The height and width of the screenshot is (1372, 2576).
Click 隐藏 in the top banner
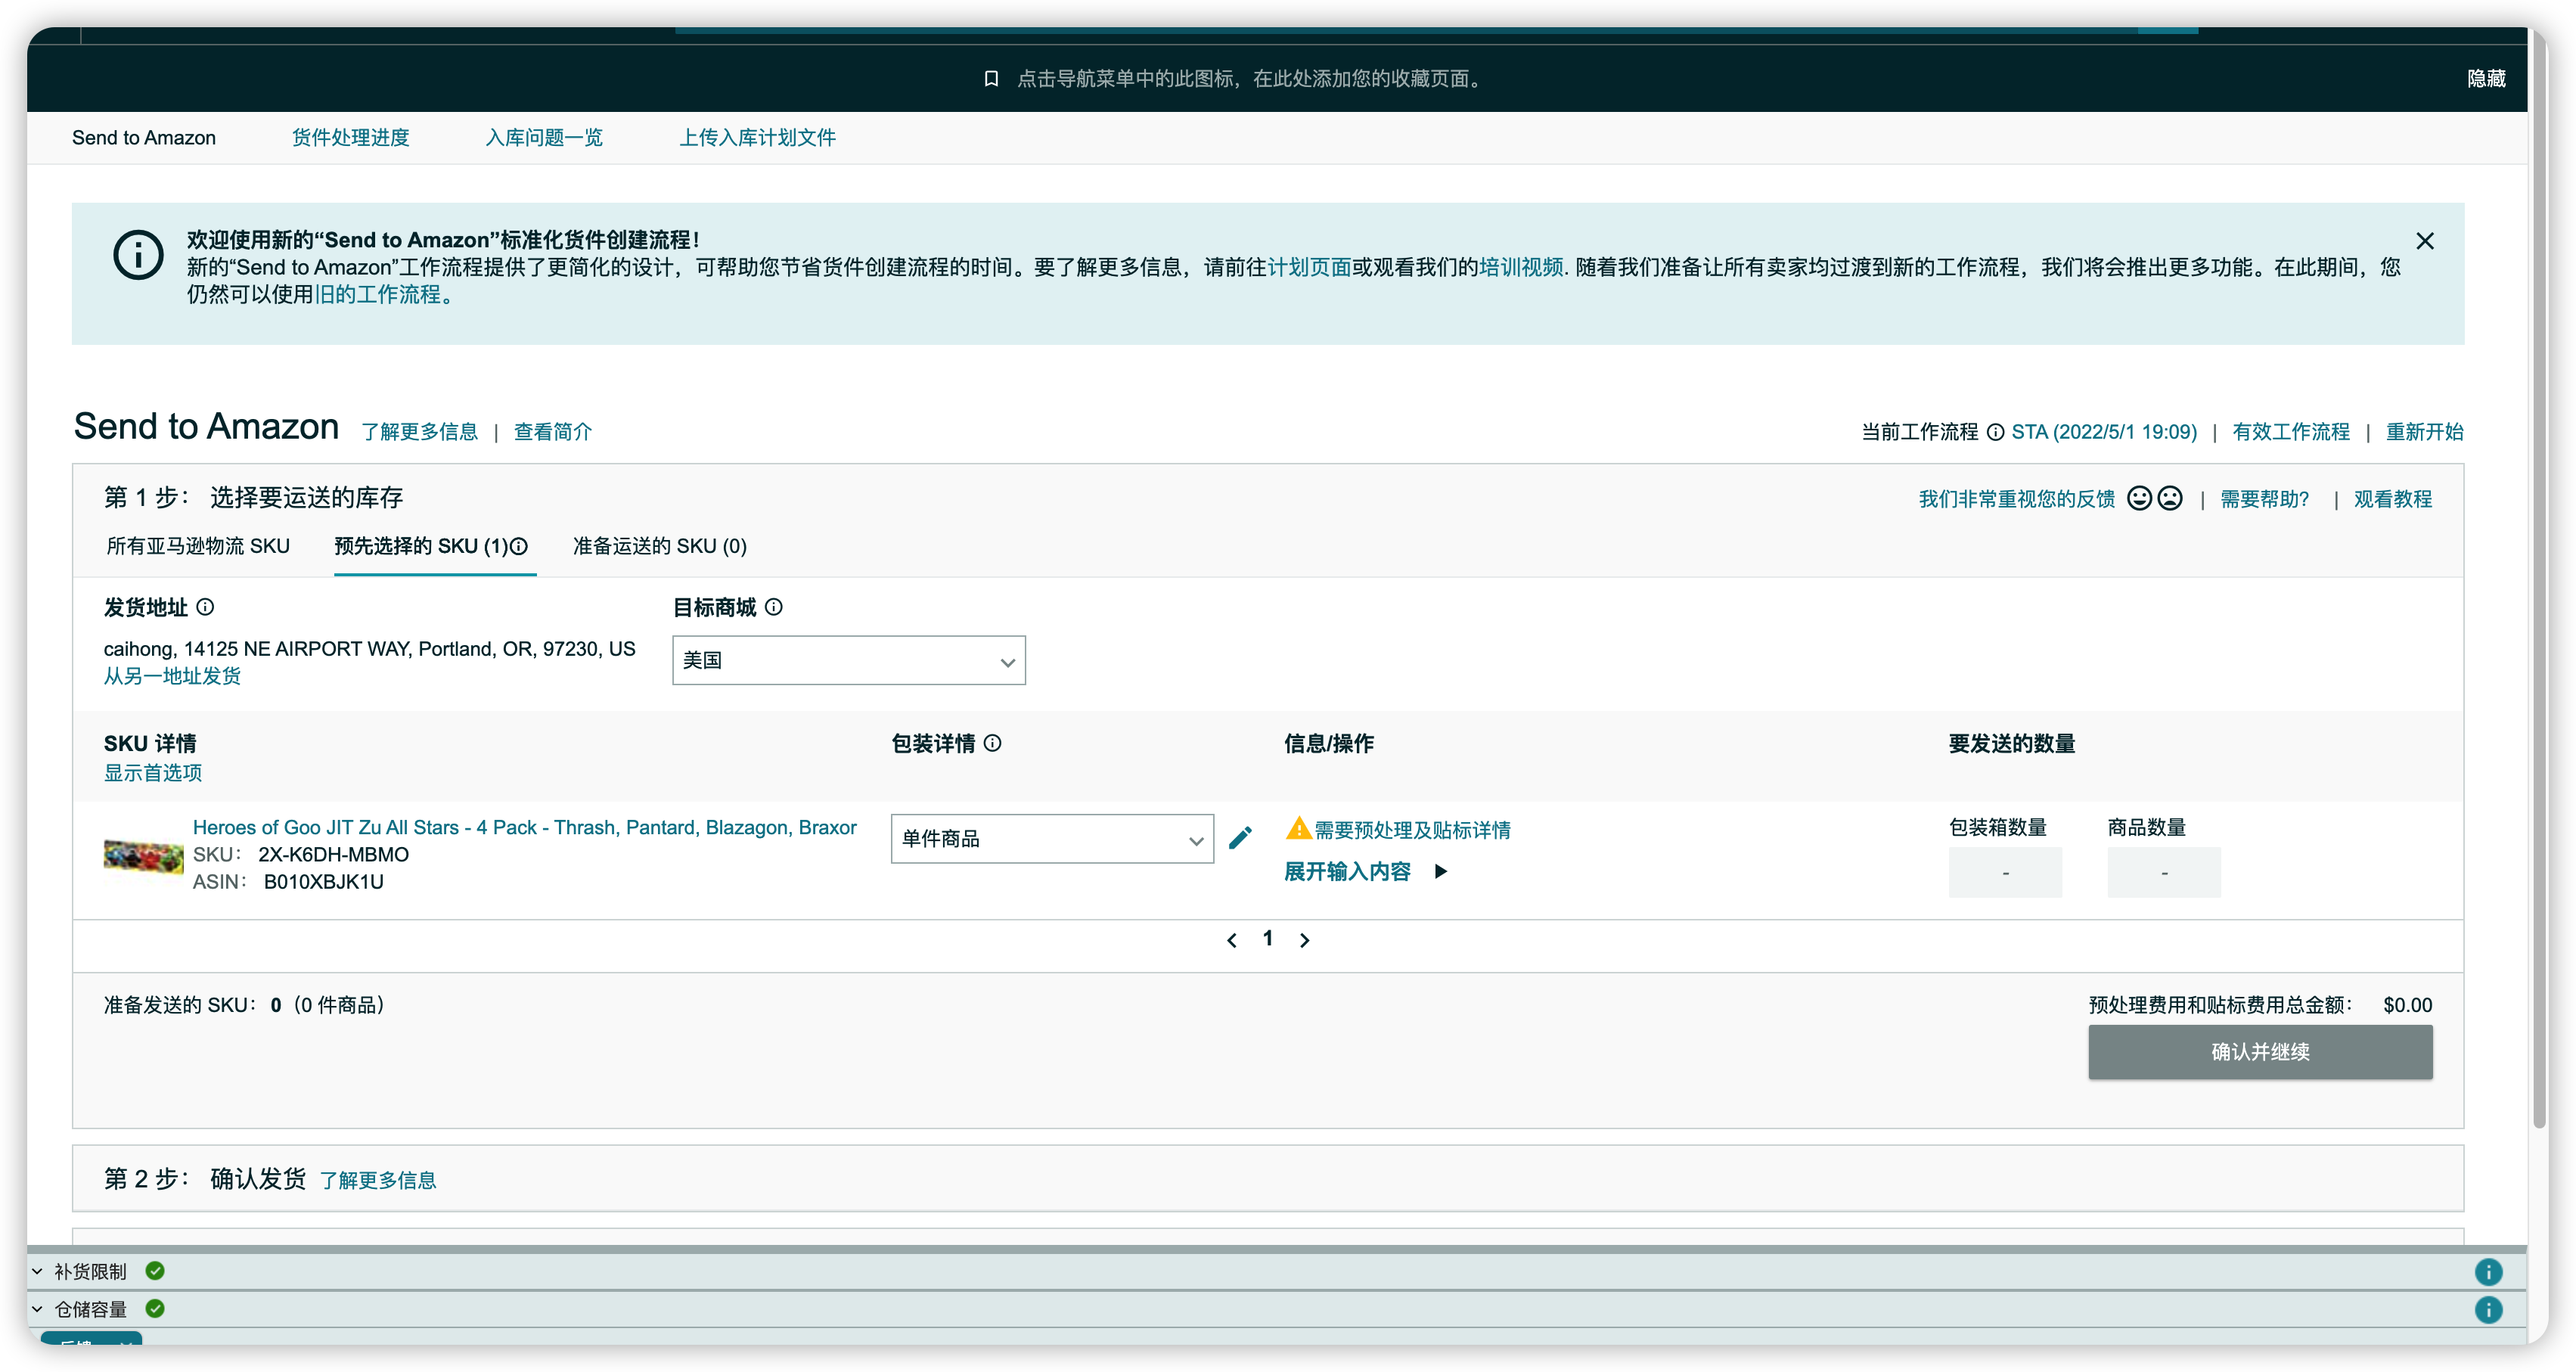pyautogui.click(x=2486, y=79)
